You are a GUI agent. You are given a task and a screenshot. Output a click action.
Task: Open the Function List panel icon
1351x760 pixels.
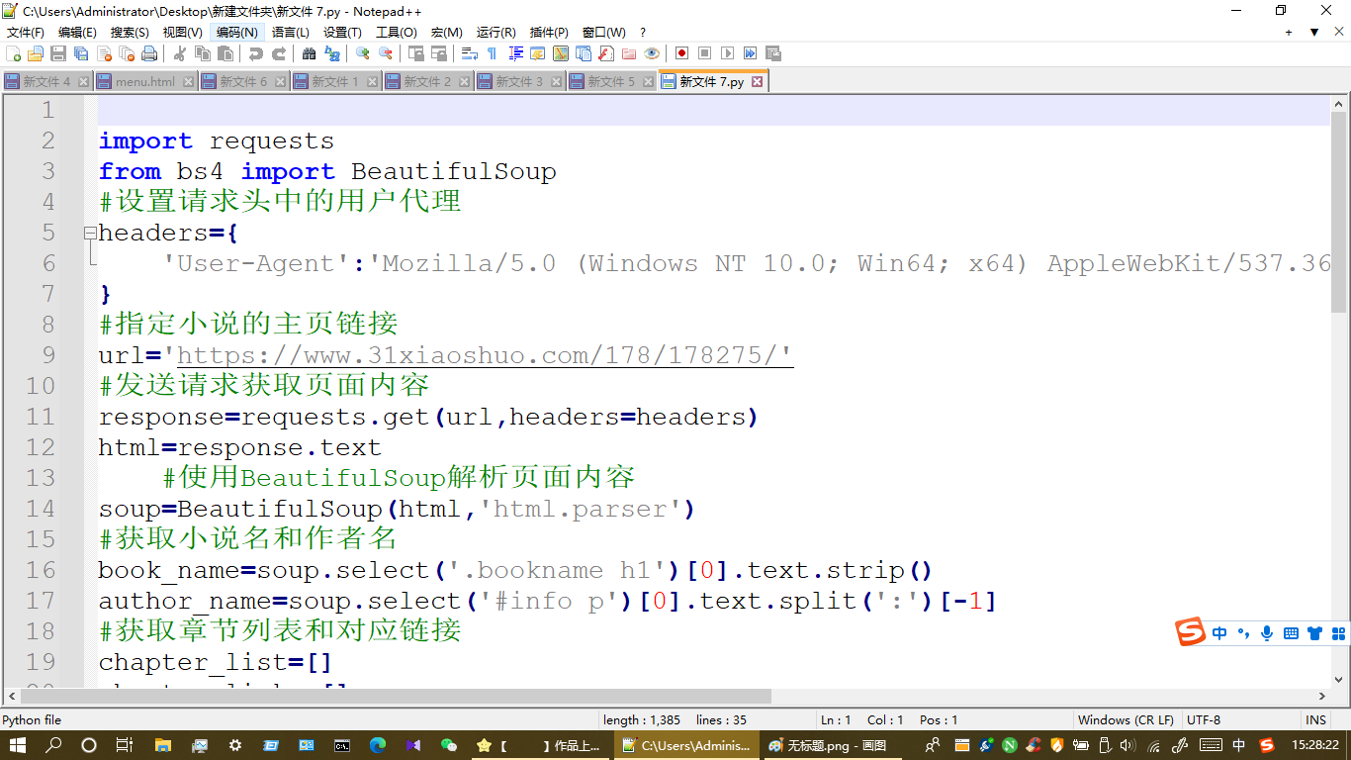click(606, 53)
